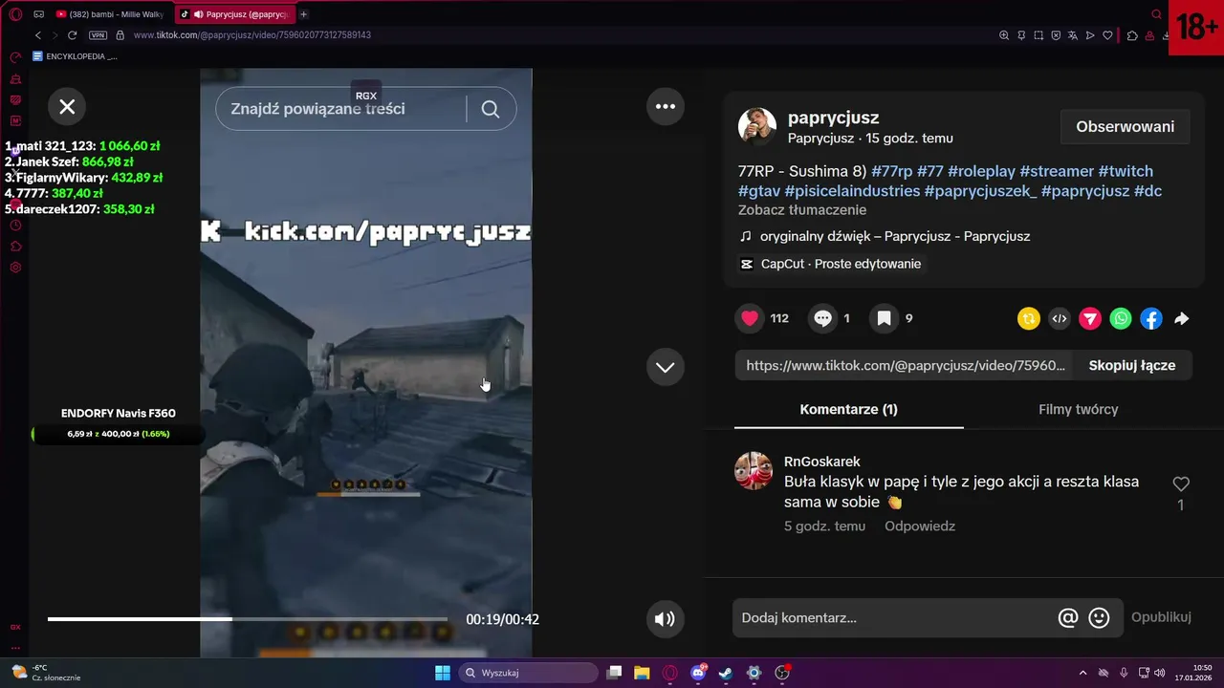Click the pin icon in address bar

click(1021, 35)
